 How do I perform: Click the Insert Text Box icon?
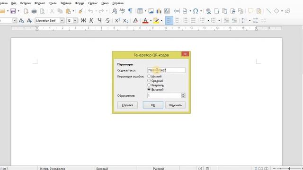point(167,11)
